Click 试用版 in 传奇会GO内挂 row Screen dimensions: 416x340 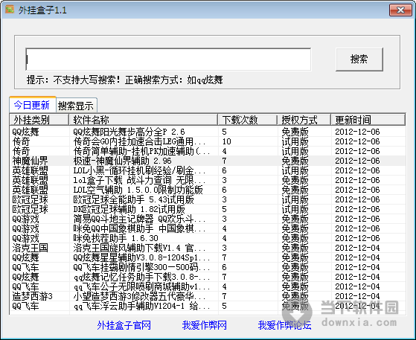point(295,141)
